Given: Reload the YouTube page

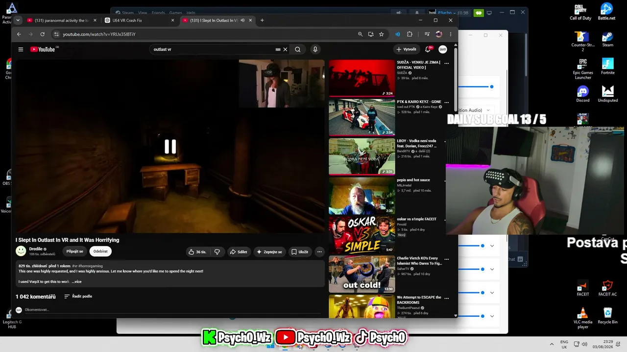Looking at the screenshot, I should (x=43, y=34).
